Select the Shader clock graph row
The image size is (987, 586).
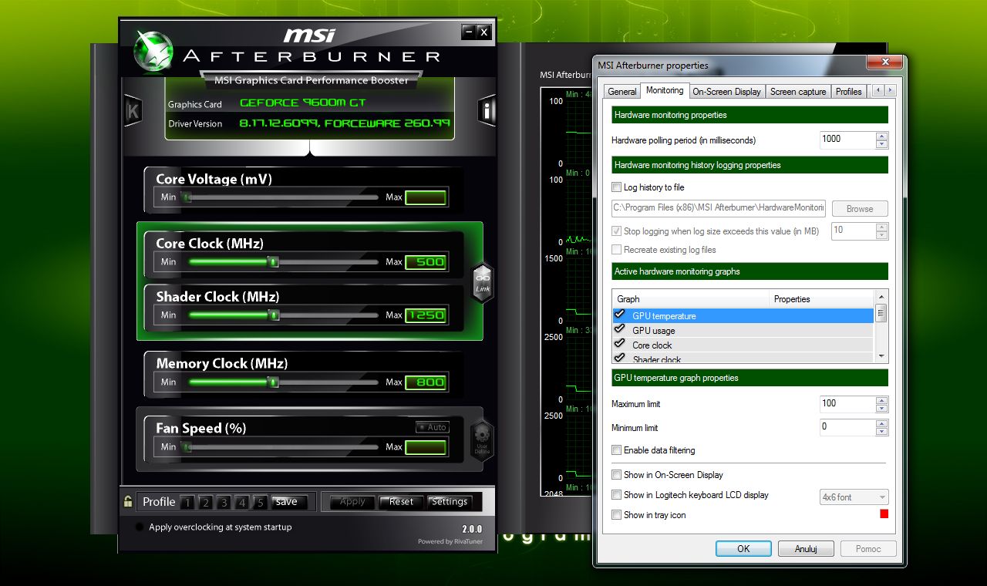(x=743, y=359)
